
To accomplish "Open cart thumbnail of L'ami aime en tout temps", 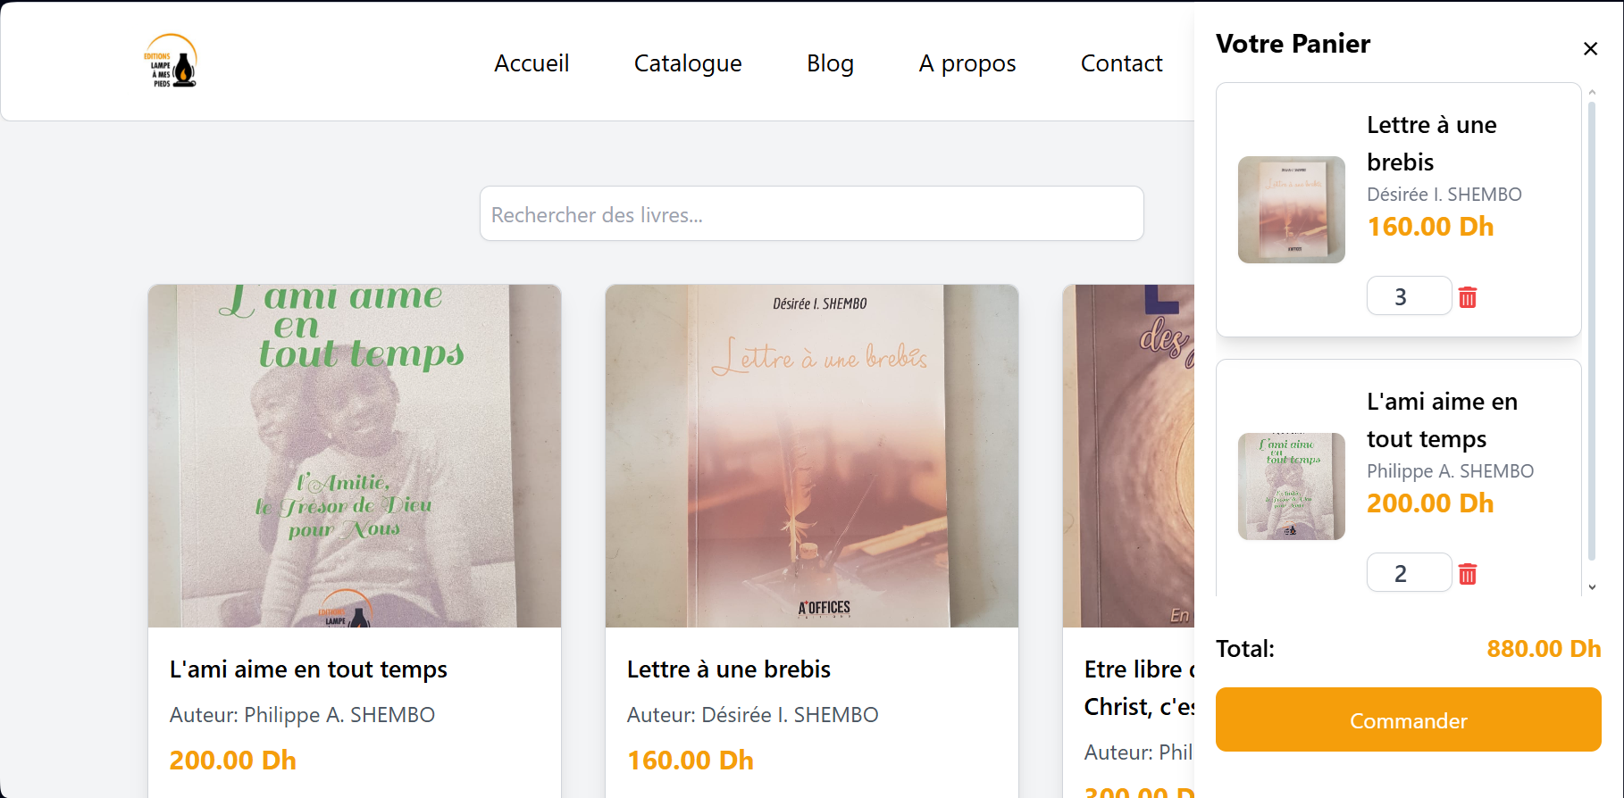I will [x=1291, y=486].
